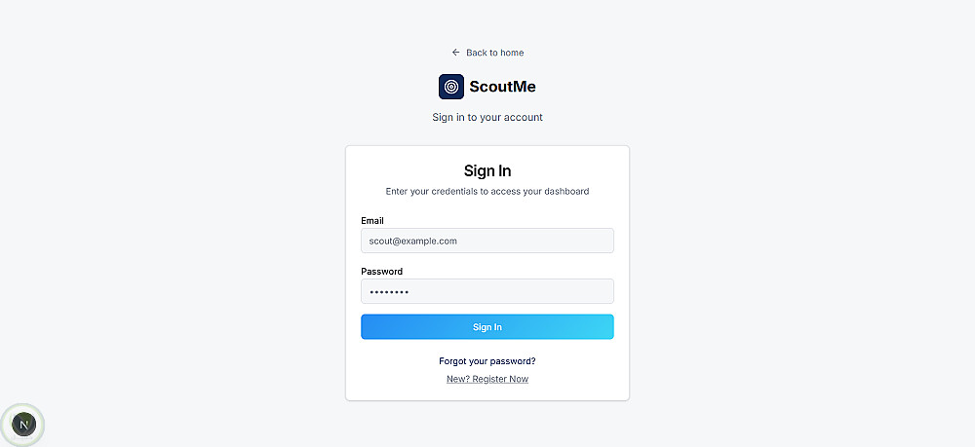Image resolution: width=975 pixels, height=447 pixels.
Task: Focus the Password input field
Action: coord(487,291)
